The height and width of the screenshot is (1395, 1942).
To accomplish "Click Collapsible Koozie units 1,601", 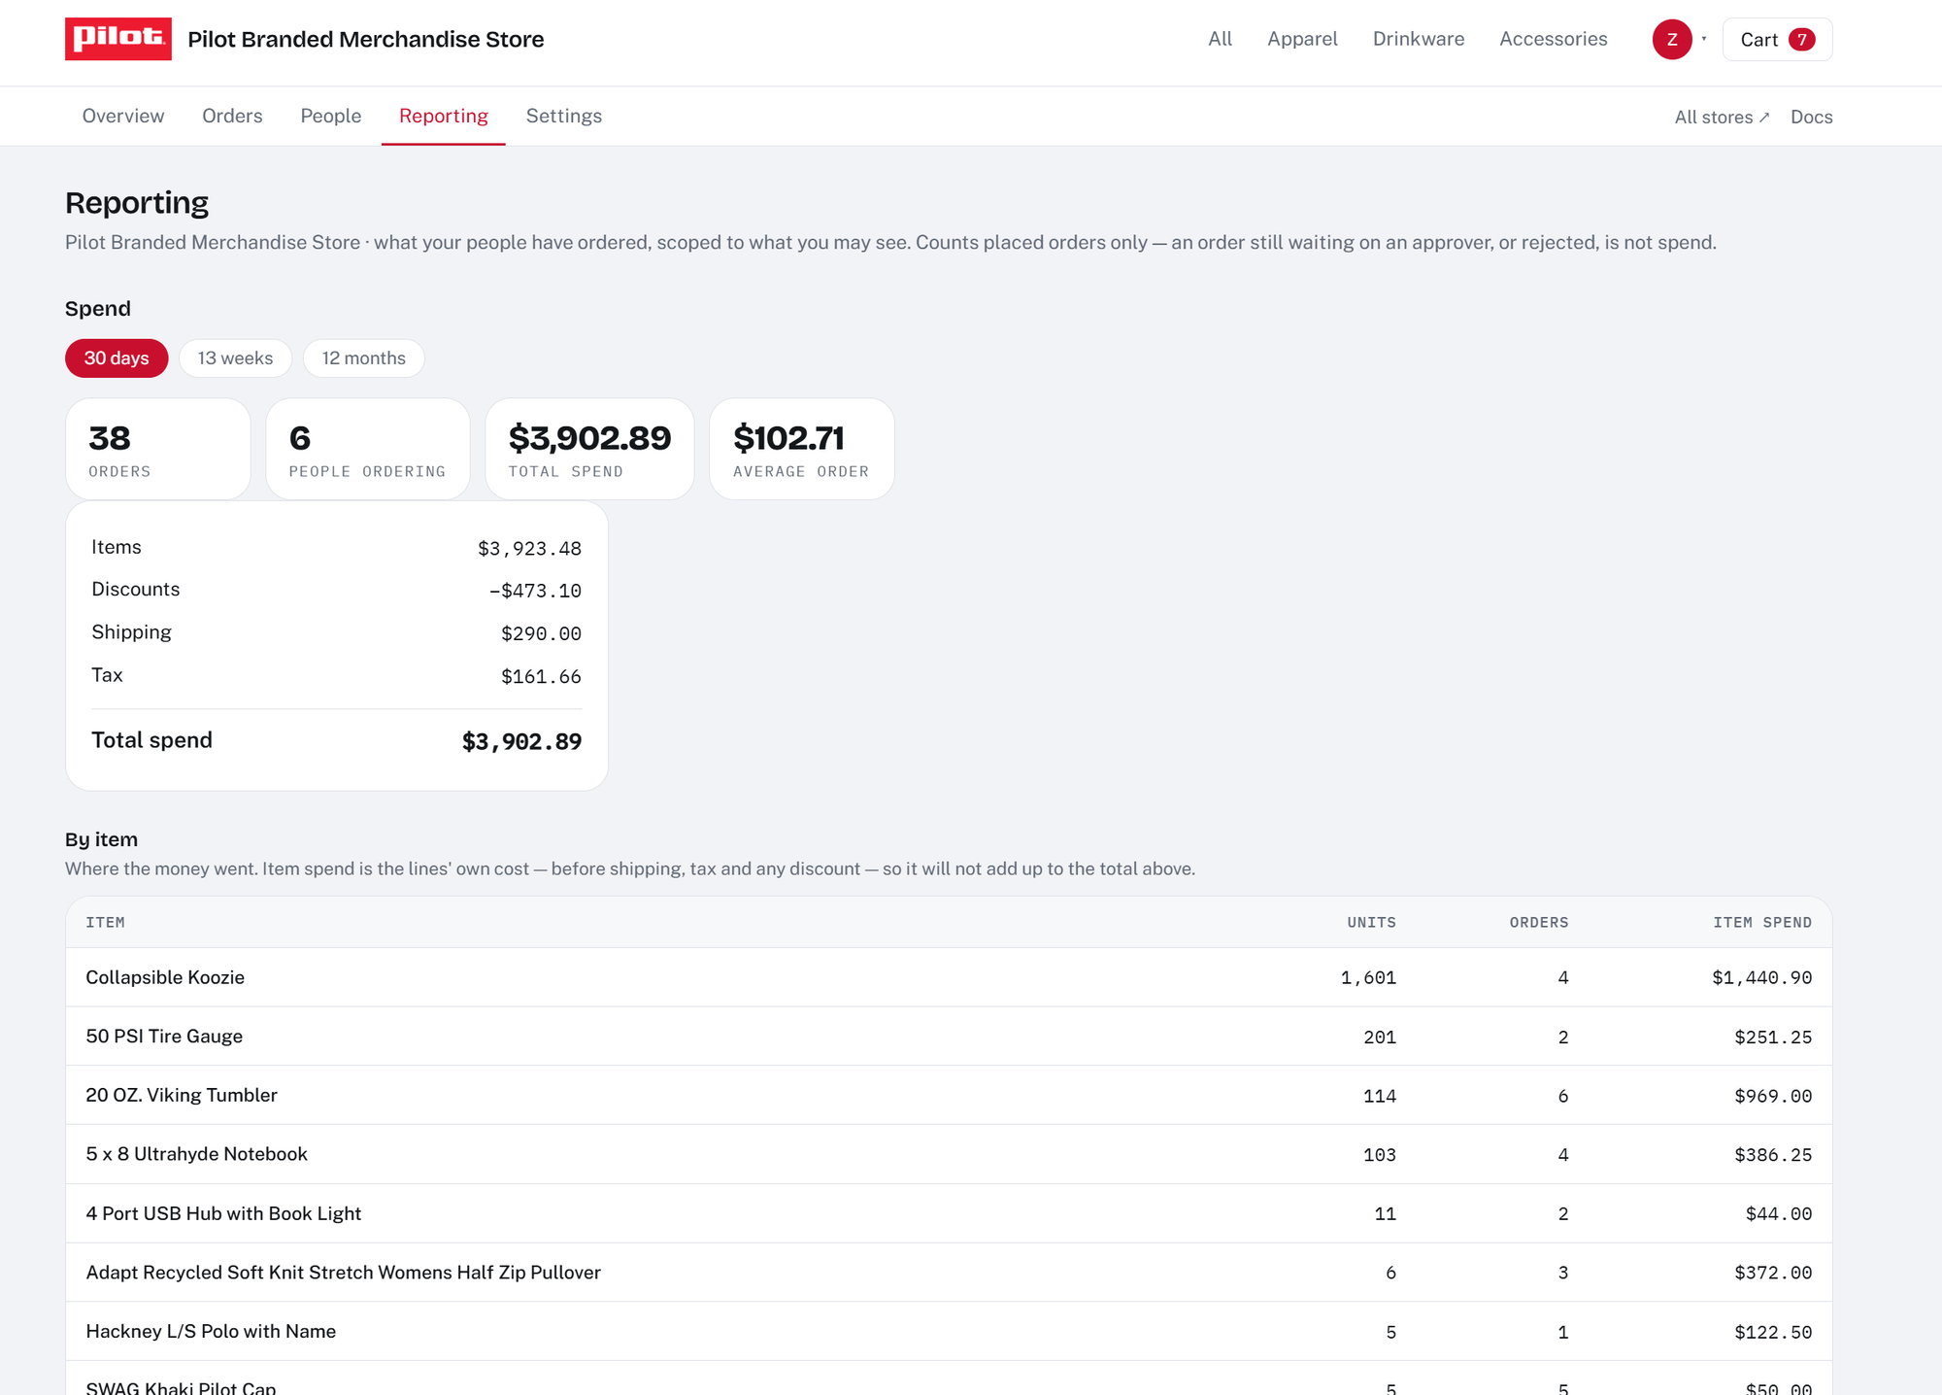I will [1368, 977].
